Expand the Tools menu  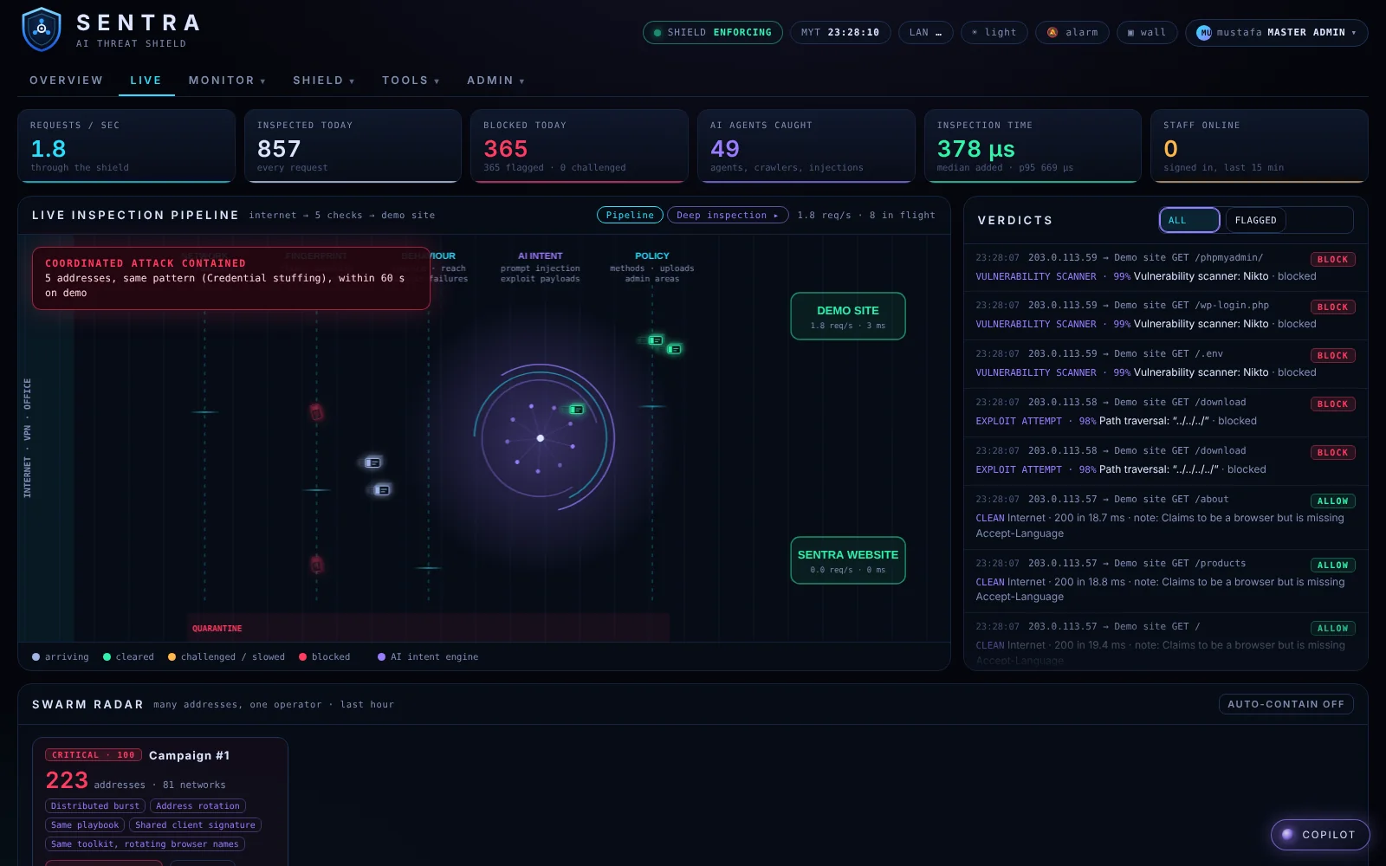[411, 81]
